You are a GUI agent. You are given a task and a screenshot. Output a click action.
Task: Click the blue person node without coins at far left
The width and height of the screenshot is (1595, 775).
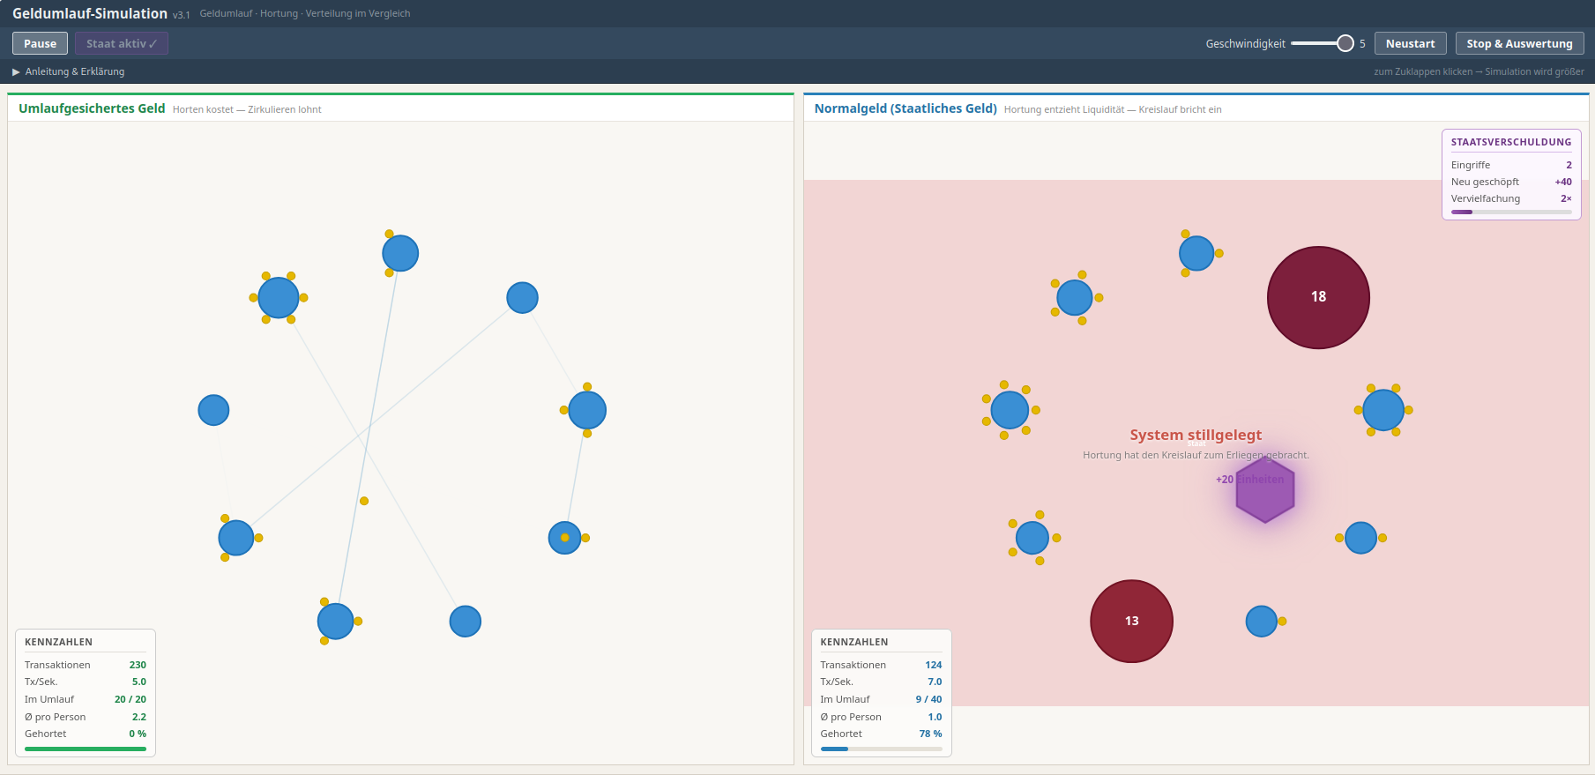[213, 410]
